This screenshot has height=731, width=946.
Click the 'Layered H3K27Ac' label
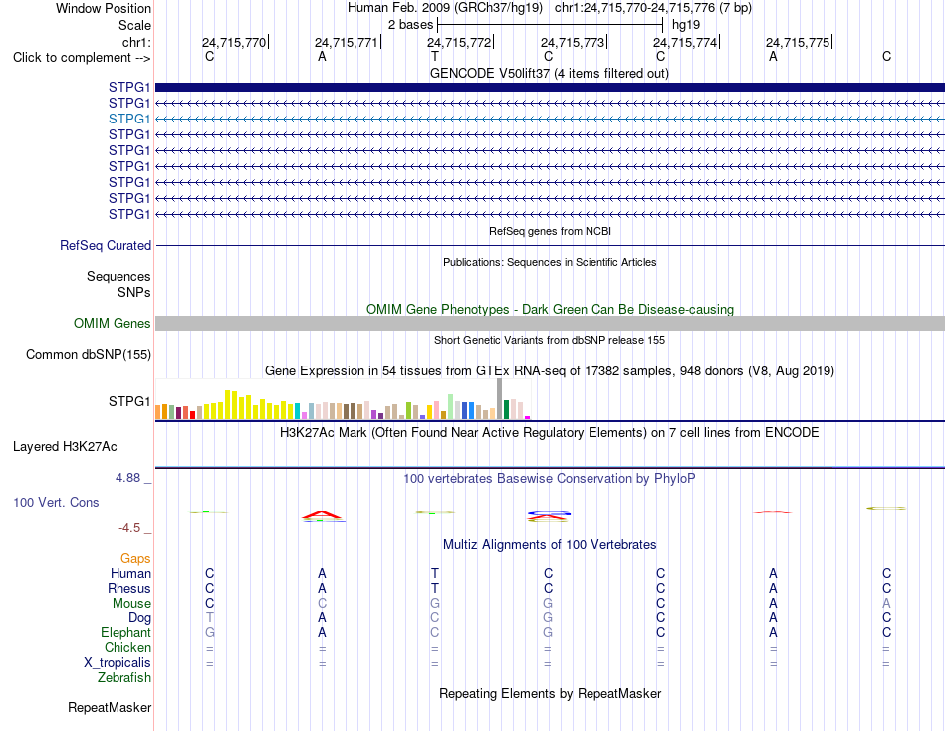pos(65,447)
